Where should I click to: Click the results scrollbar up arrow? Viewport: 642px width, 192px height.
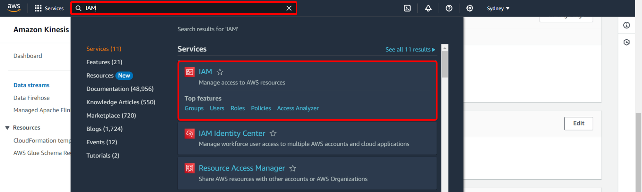(x=445, y=48)
